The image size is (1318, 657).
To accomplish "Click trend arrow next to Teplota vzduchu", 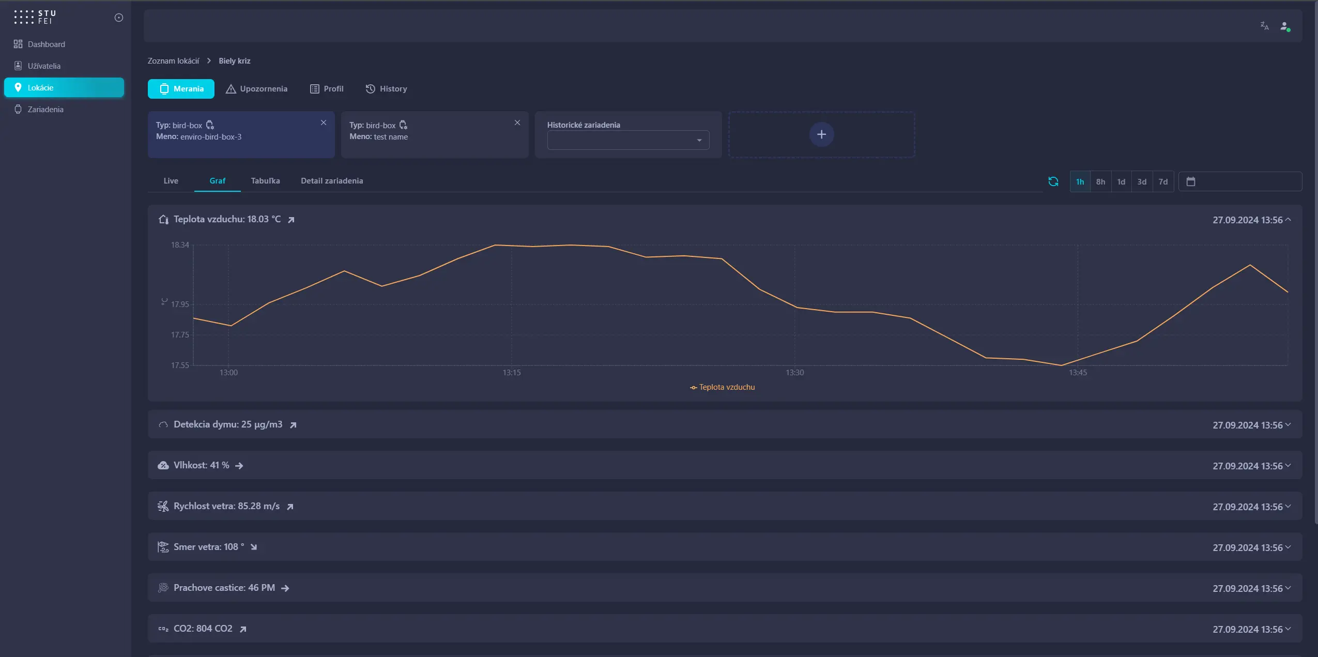I will (x=291, y=220).
